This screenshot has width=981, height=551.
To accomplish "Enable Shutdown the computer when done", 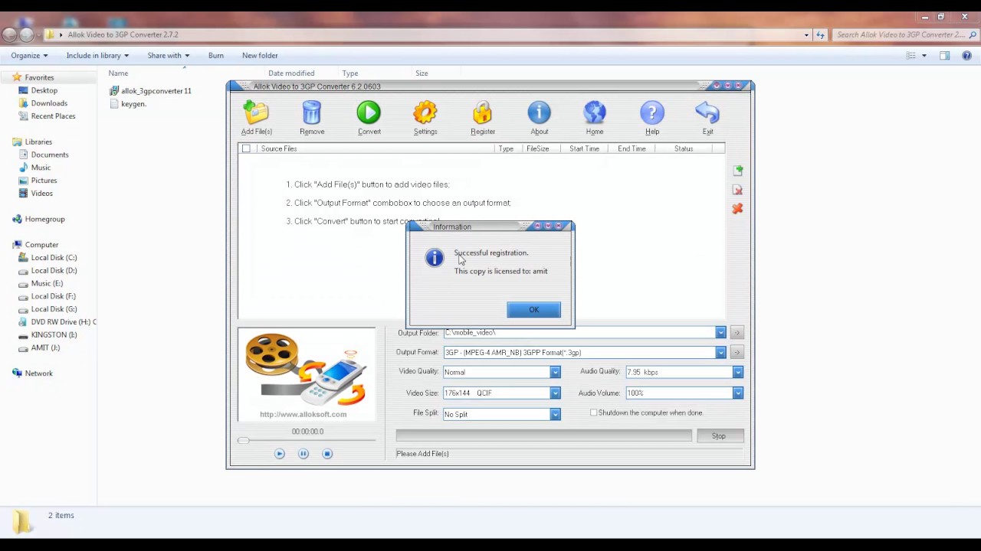I will coord(594,412).
